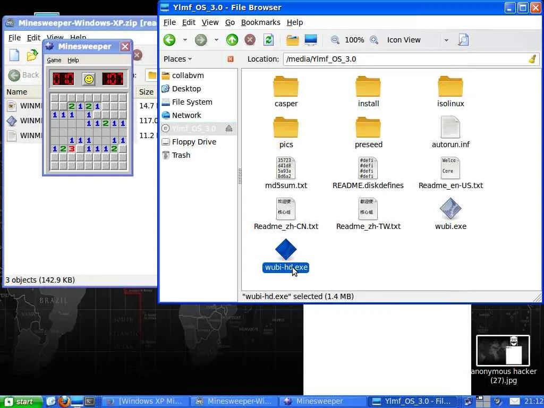Open the Home folder toolbar icon
Image resolution: width=544 pixels, height=408 pixels.
tap(293, 40)
